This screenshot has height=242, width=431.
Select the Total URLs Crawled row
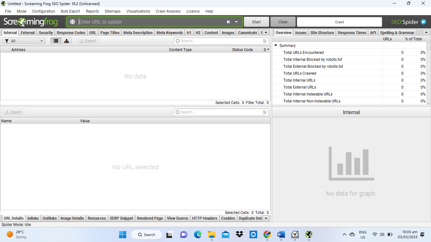(x=350, y=73)
